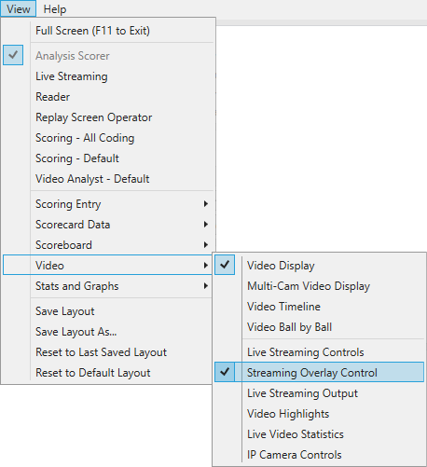
Task: Switch to the Live Streaming layout
Action: click(108, 76)
